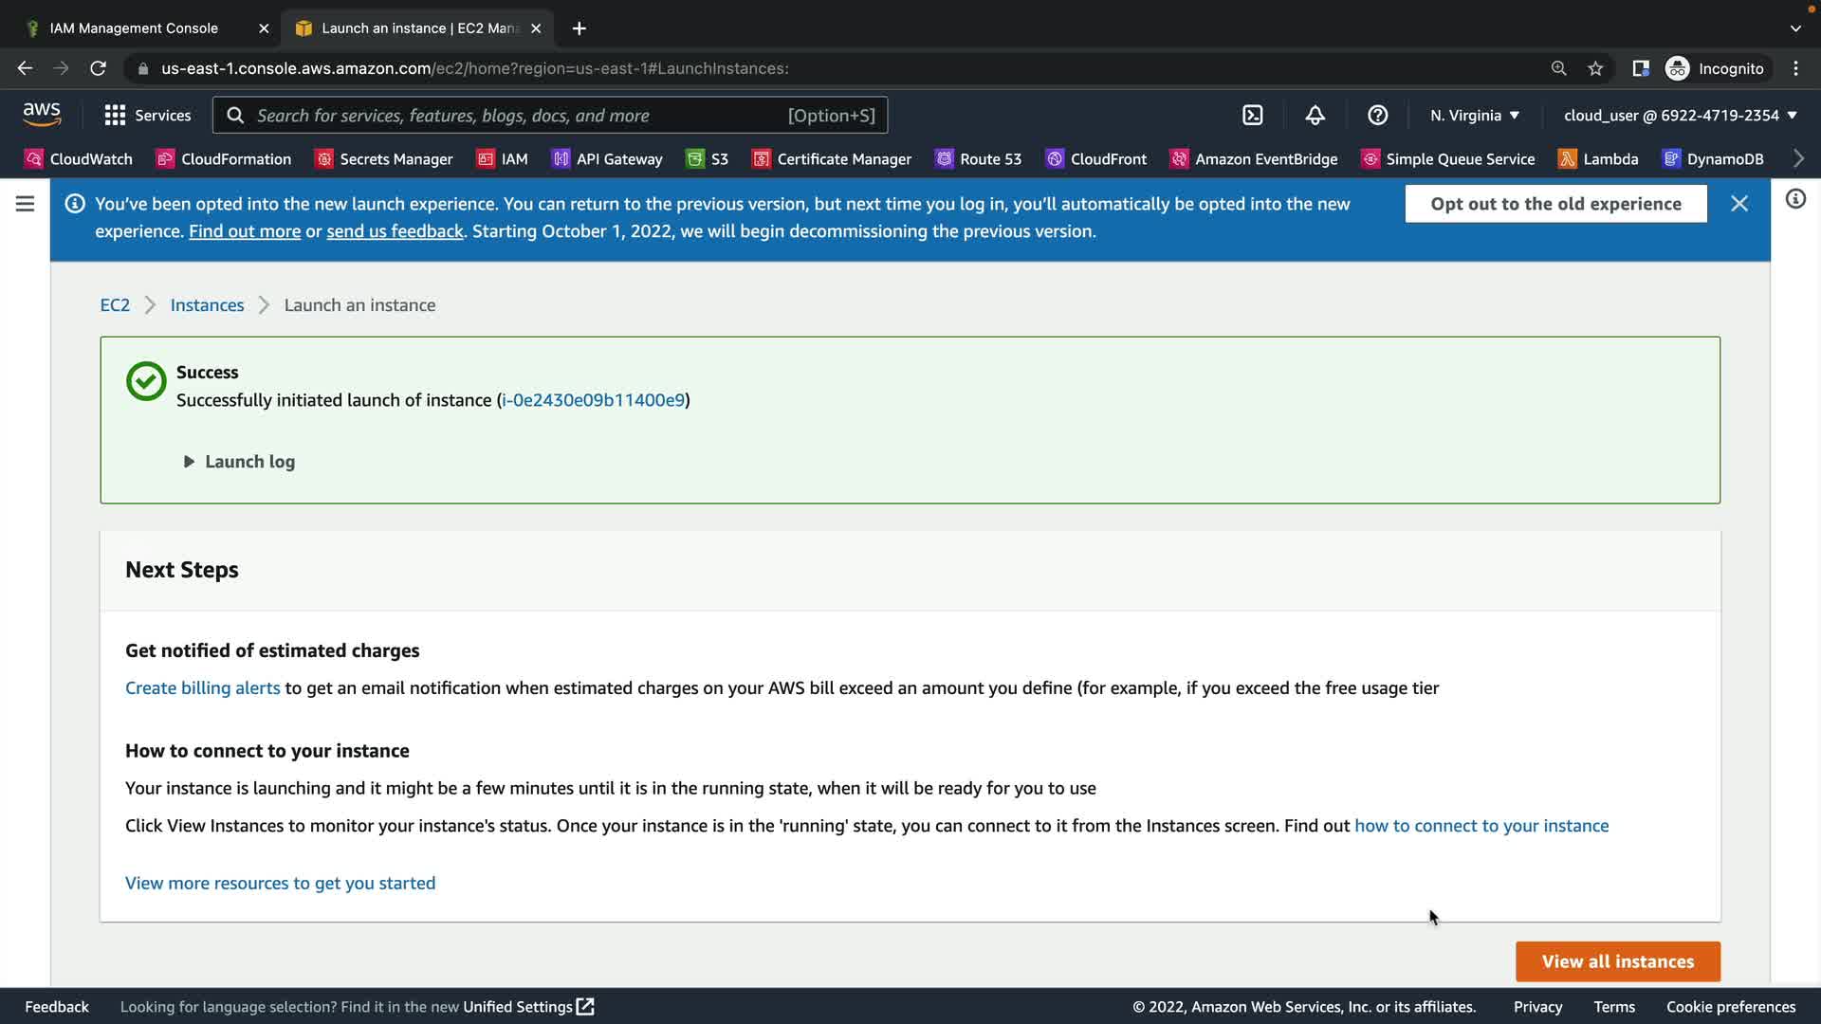This screenshot has width=1821, height=1024.
Task: Focus the AWS services search field
Action: (x=517, y=116)
